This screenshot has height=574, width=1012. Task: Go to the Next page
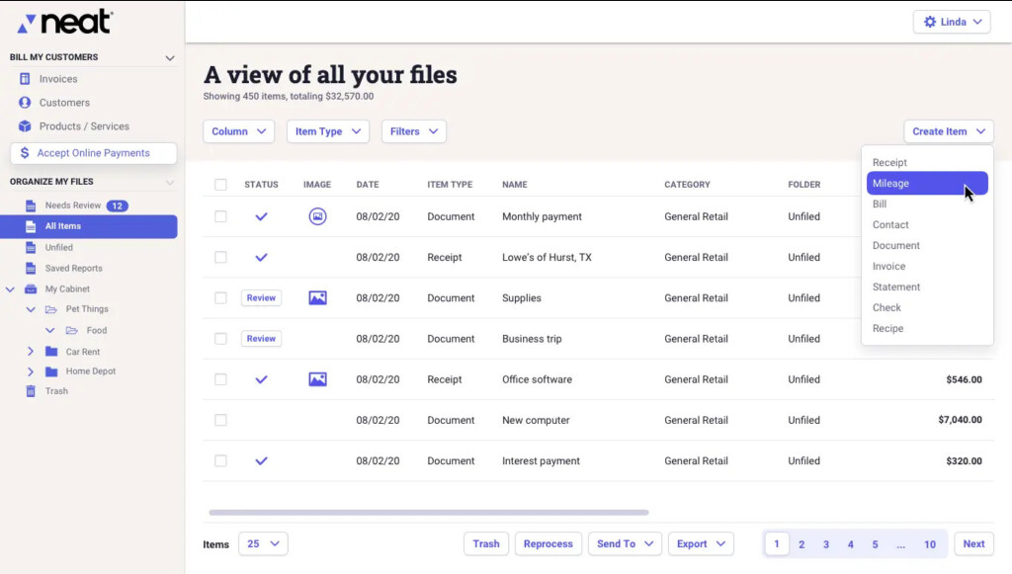click(x=973, y=543)
